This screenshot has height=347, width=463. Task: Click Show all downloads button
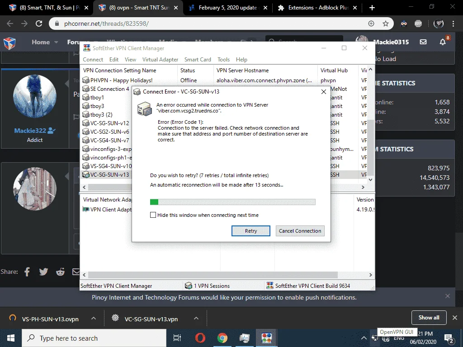coord(429,318)
